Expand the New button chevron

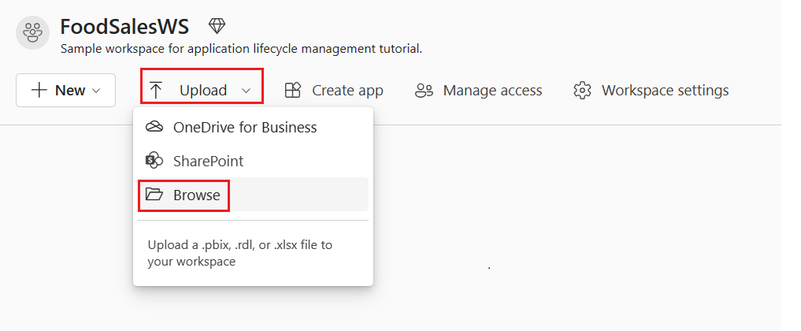(x=97, y=91)
